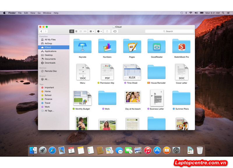Launch Safari from the Dock
Screen dimensions: 233x168
coord(52,150)
